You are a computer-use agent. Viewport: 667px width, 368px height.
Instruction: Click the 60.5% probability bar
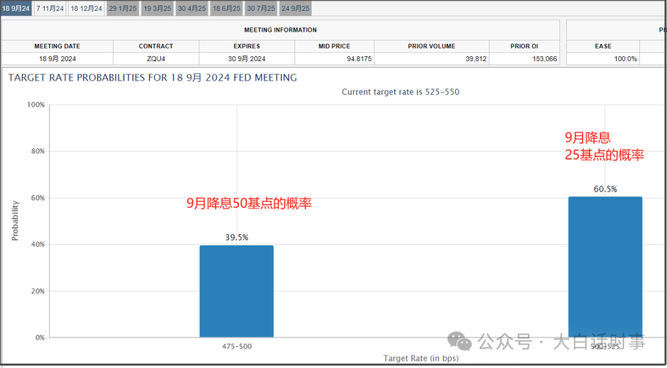pos(605,267)
